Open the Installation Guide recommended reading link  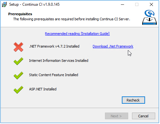[77, 34]
